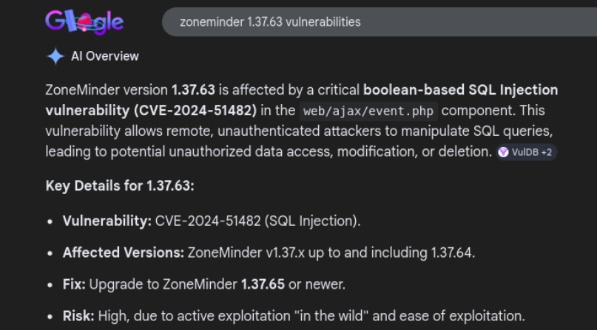Click the bold "Vulnerability:" bullet label

[x=107, y=221]
